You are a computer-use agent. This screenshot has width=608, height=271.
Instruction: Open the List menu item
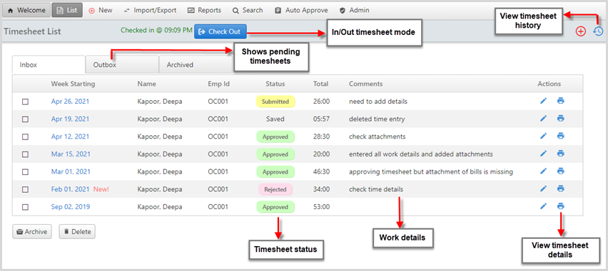[67, 11]
